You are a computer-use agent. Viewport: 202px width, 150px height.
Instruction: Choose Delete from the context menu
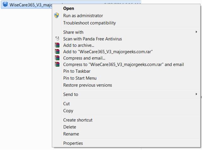(69, 127)
